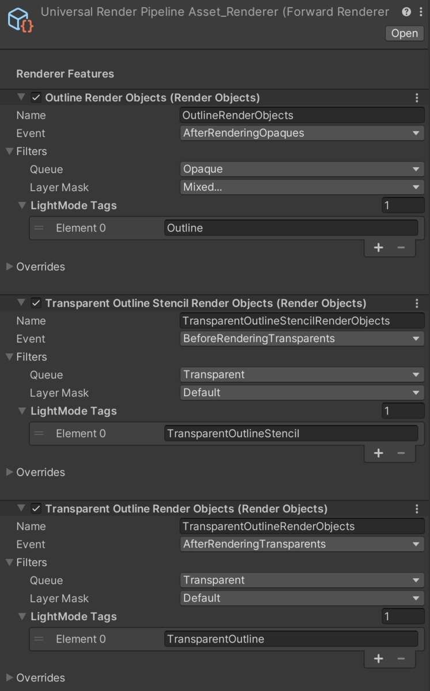Open the AfterRenderingTransparents Event dropdown
The height and width of the screenshot is (691, 430).
[302, 544]
